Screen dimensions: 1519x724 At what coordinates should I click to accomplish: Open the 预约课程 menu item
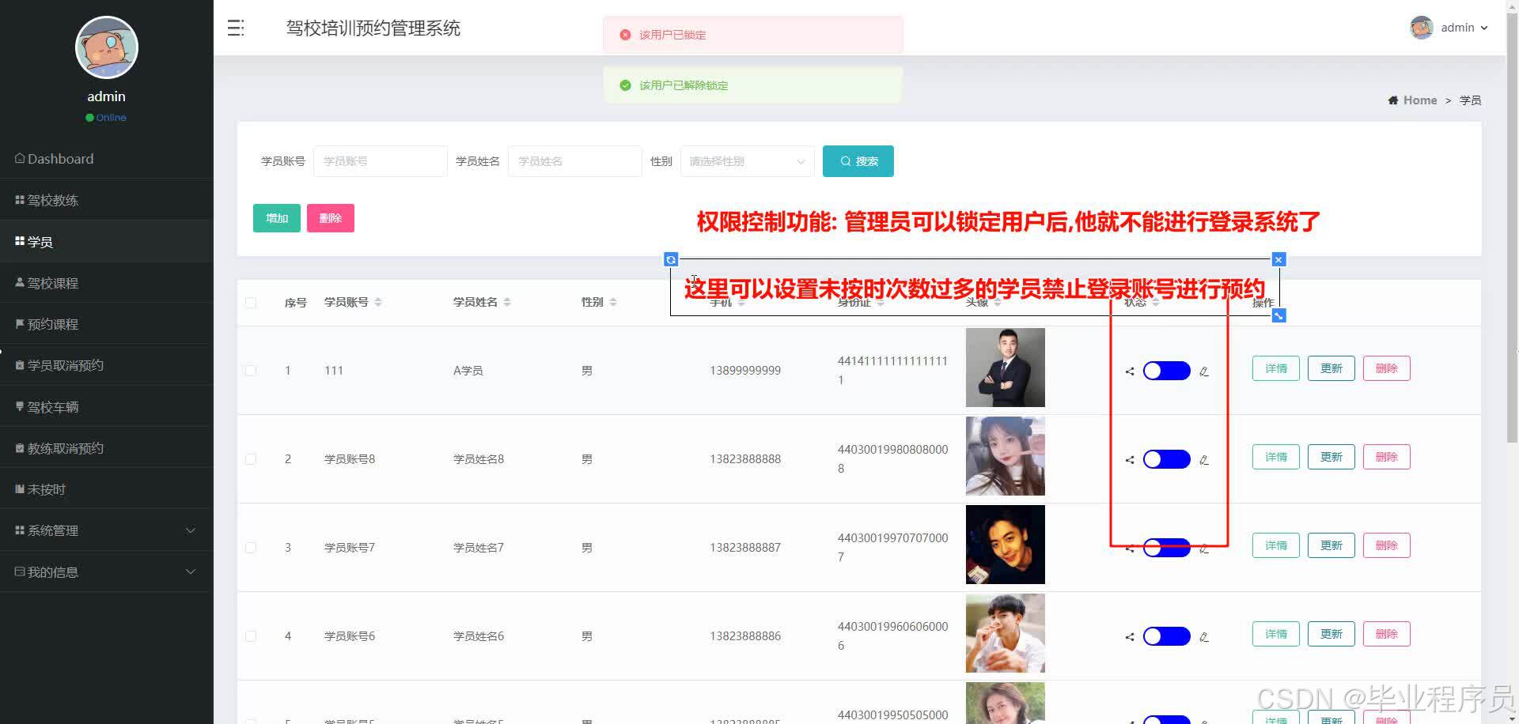107,324
